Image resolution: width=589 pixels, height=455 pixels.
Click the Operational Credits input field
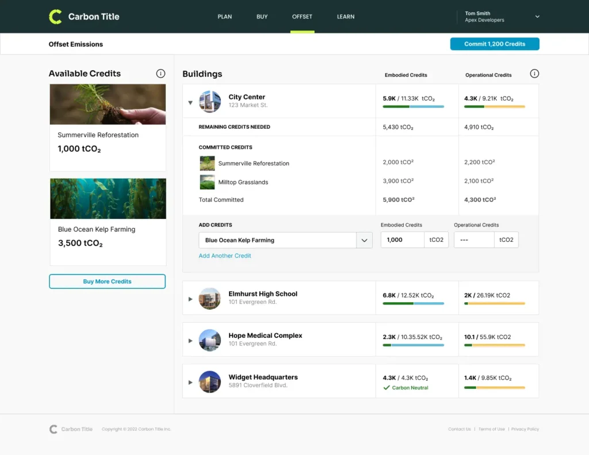point(474,240)
